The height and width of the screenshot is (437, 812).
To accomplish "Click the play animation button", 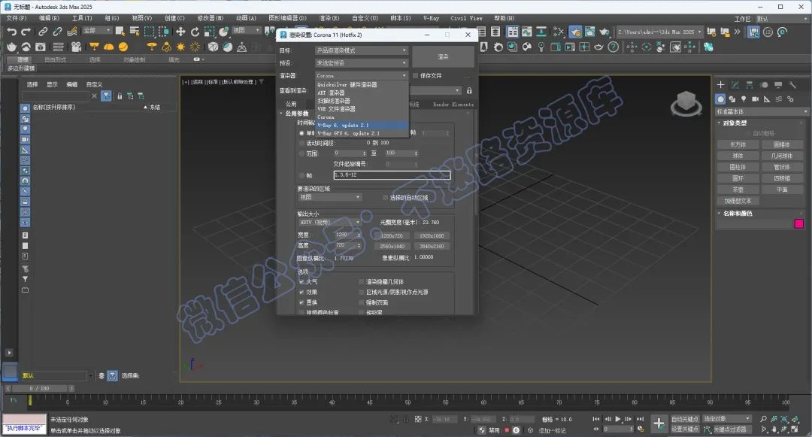I will coord(618,419).
